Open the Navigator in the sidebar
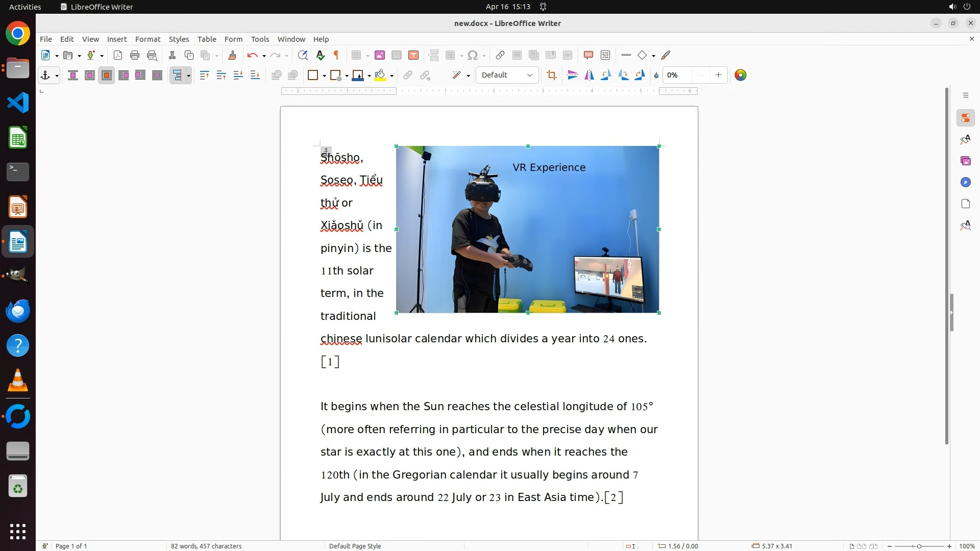Image resolution: width=980 pixels, height=551 pixels. coord(965,183)
